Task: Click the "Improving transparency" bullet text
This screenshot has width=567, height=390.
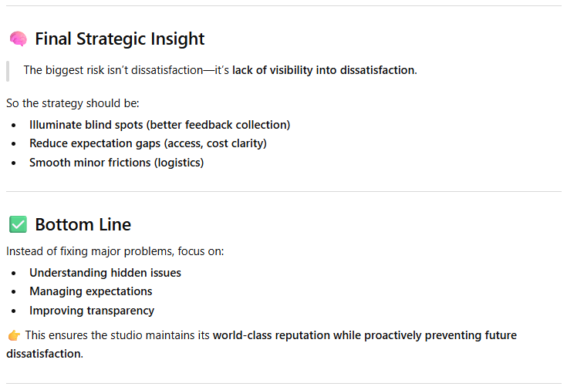Action: point(92,311)
